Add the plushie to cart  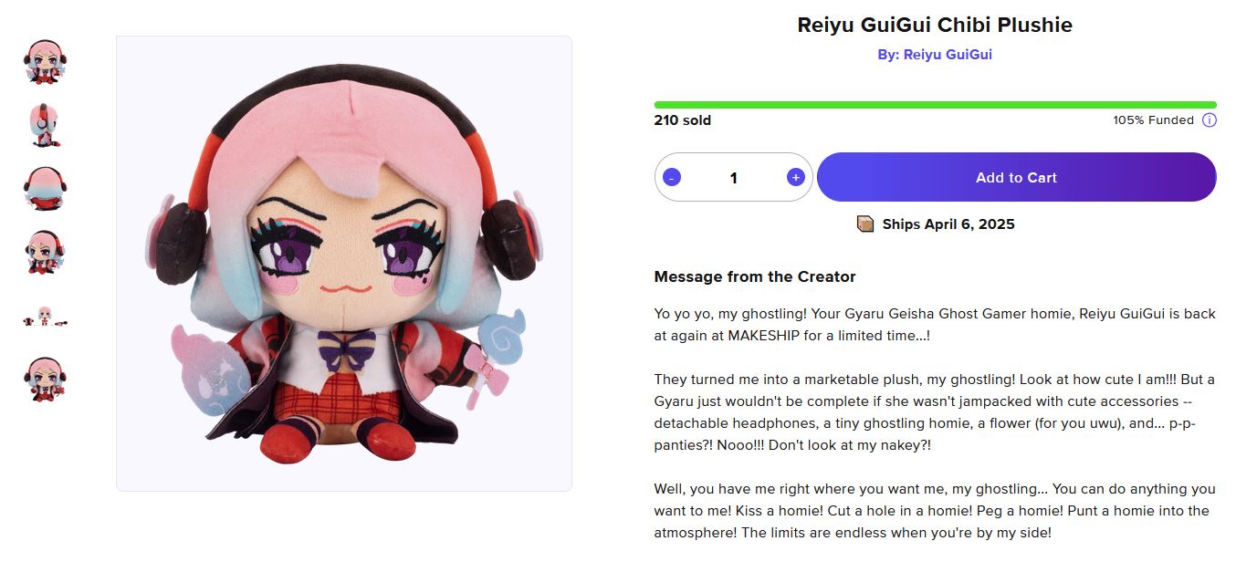click(1016, 177)
